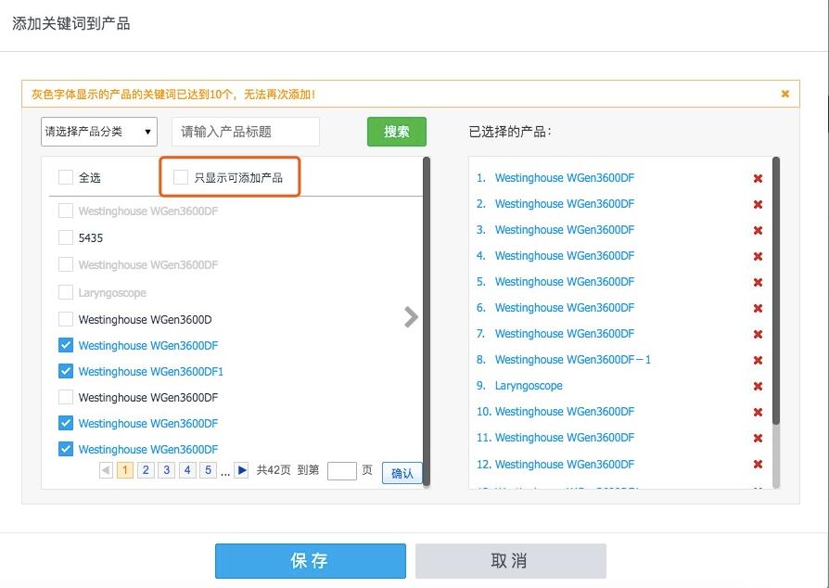Enable 只显示可添加产品 checkbox

[x=181, y=177]
